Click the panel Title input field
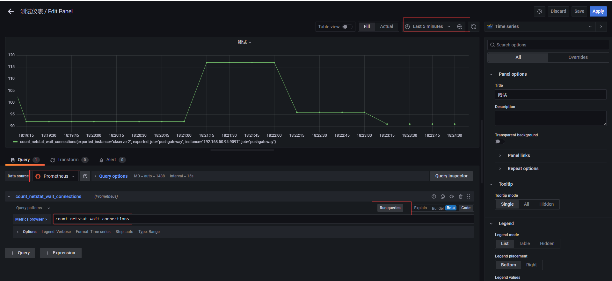The height and width of the screenshot is (281, 612). coord(550,95)
